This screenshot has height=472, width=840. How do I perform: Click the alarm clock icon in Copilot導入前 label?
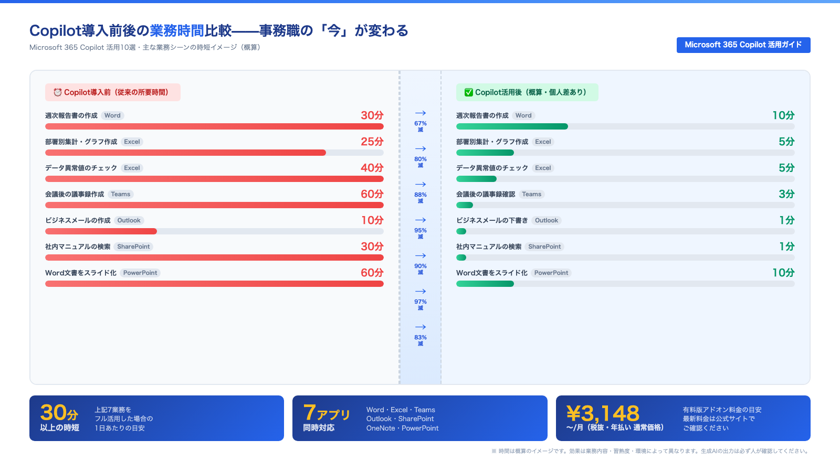point(58,92)
